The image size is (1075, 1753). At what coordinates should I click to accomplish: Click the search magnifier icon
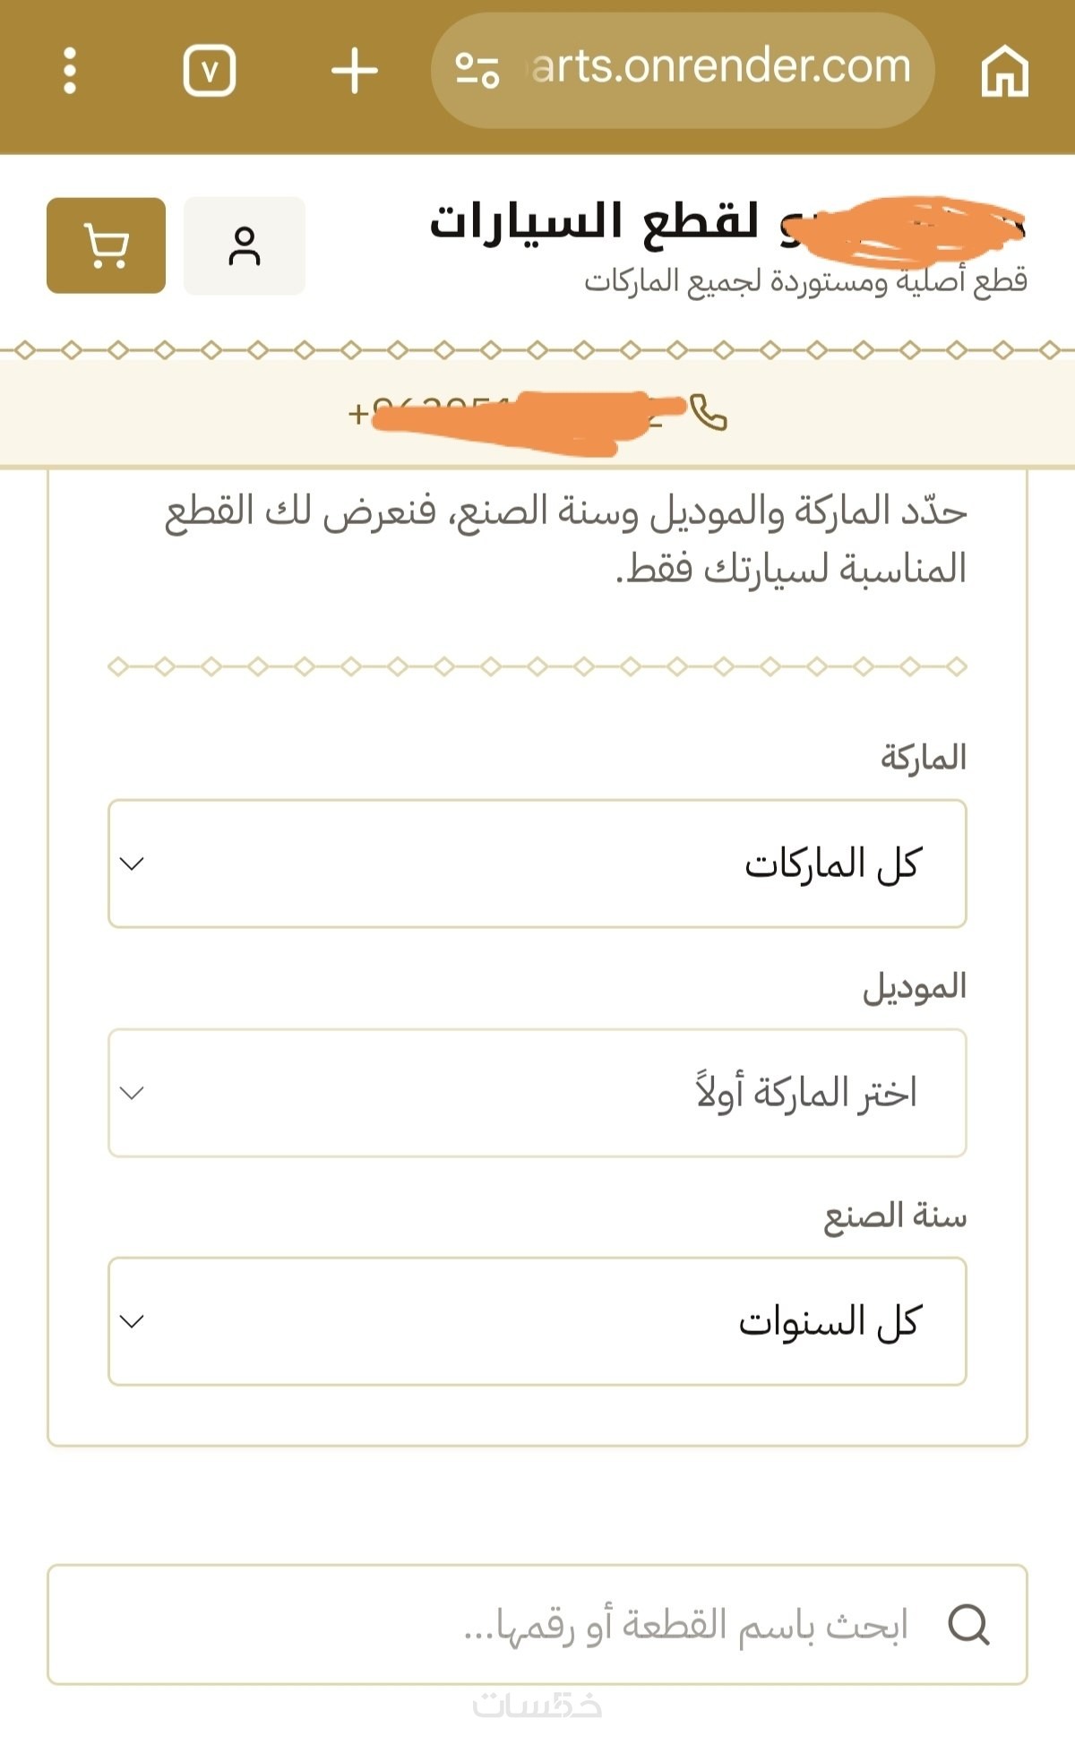(x=968, y=1624)
